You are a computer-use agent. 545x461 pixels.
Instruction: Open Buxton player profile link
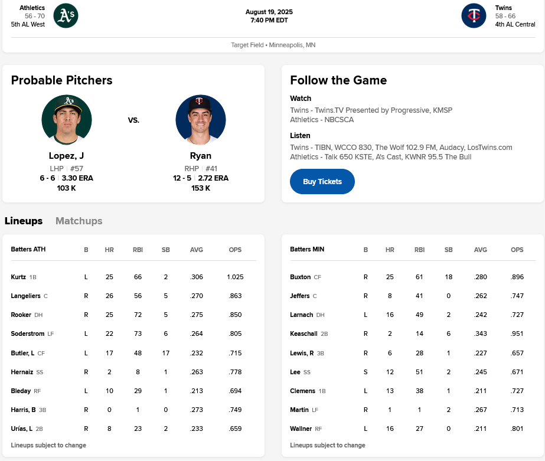pyautogui.click(x=300, y=277)
